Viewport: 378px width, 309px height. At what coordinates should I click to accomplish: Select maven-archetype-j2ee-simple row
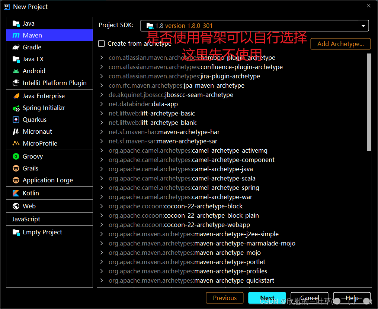click(233, 234)
